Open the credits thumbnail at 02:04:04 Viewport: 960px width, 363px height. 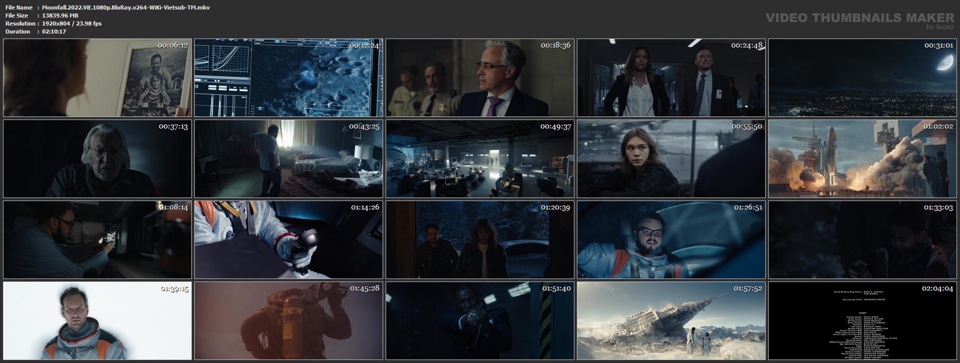pyautogui.click(x=862, y=321)
